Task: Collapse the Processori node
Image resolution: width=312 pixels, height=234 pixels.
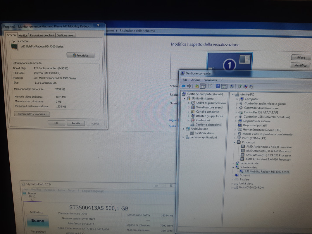Action: click(235, 142)
